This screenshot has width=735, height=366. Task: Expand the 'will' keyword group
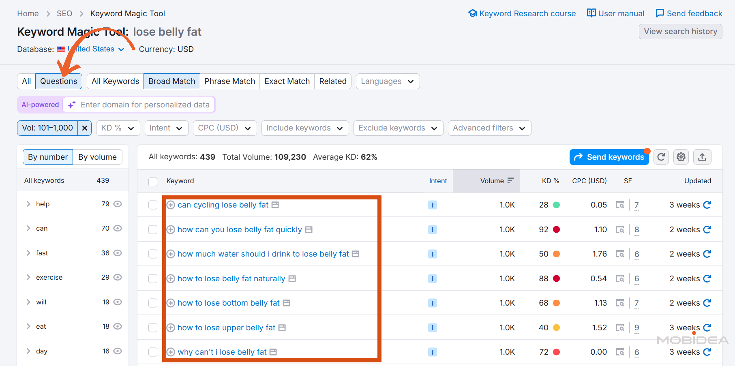28,302
